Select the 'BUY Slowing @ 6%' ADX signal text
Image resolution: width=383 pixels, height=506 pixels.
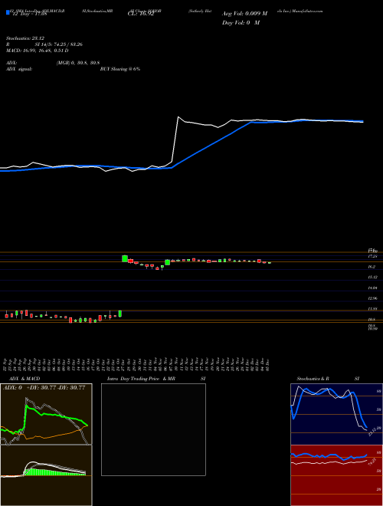120,69
